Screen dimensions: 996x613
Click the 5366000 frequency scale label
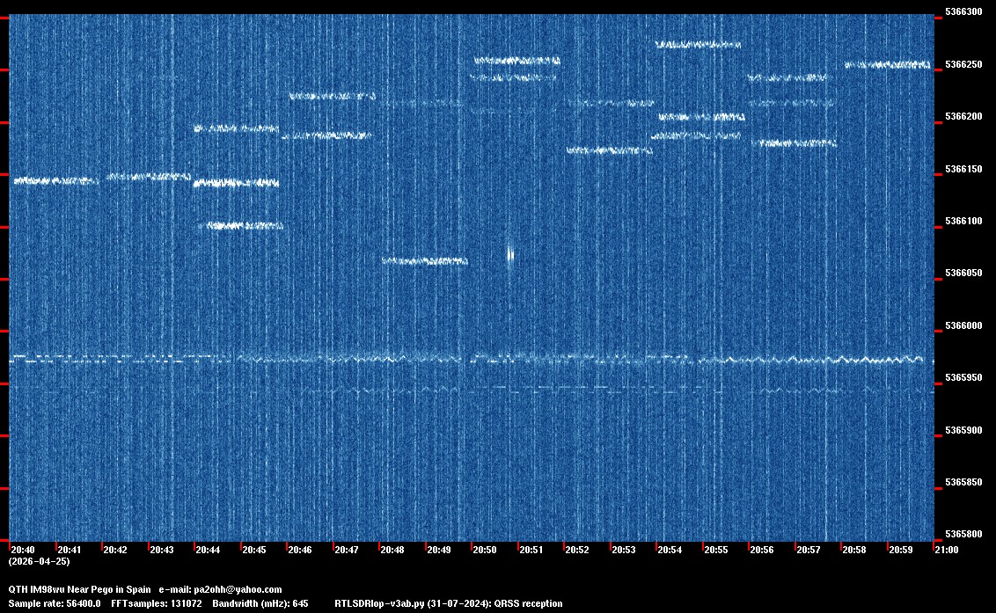click(x=963, y=326)
